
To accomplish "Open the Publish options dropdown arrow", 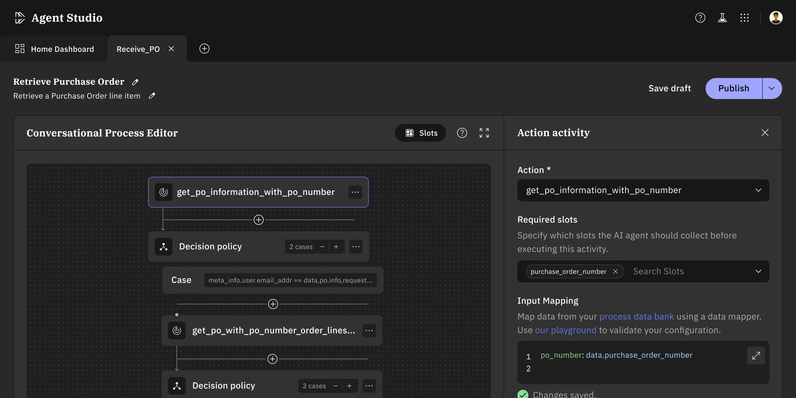I will (x=772, y=88).
